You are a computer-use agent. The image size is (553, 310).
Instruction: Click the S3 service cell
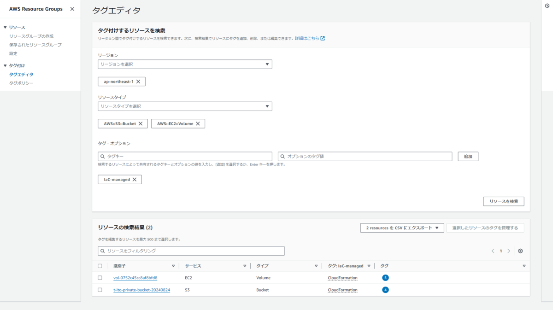(187, 290)
